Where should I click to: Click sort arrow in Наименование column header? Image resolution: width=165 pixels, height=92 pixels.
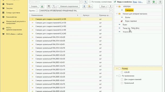coord(78,15)
